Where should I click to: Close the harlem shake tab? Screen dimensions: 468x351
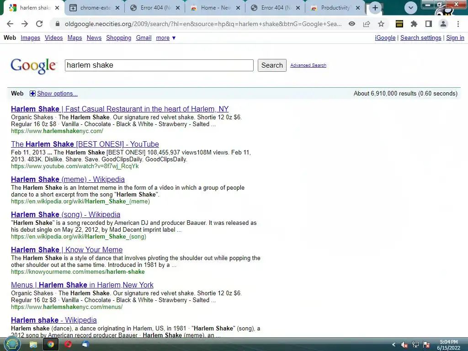[x=57, y=8]
